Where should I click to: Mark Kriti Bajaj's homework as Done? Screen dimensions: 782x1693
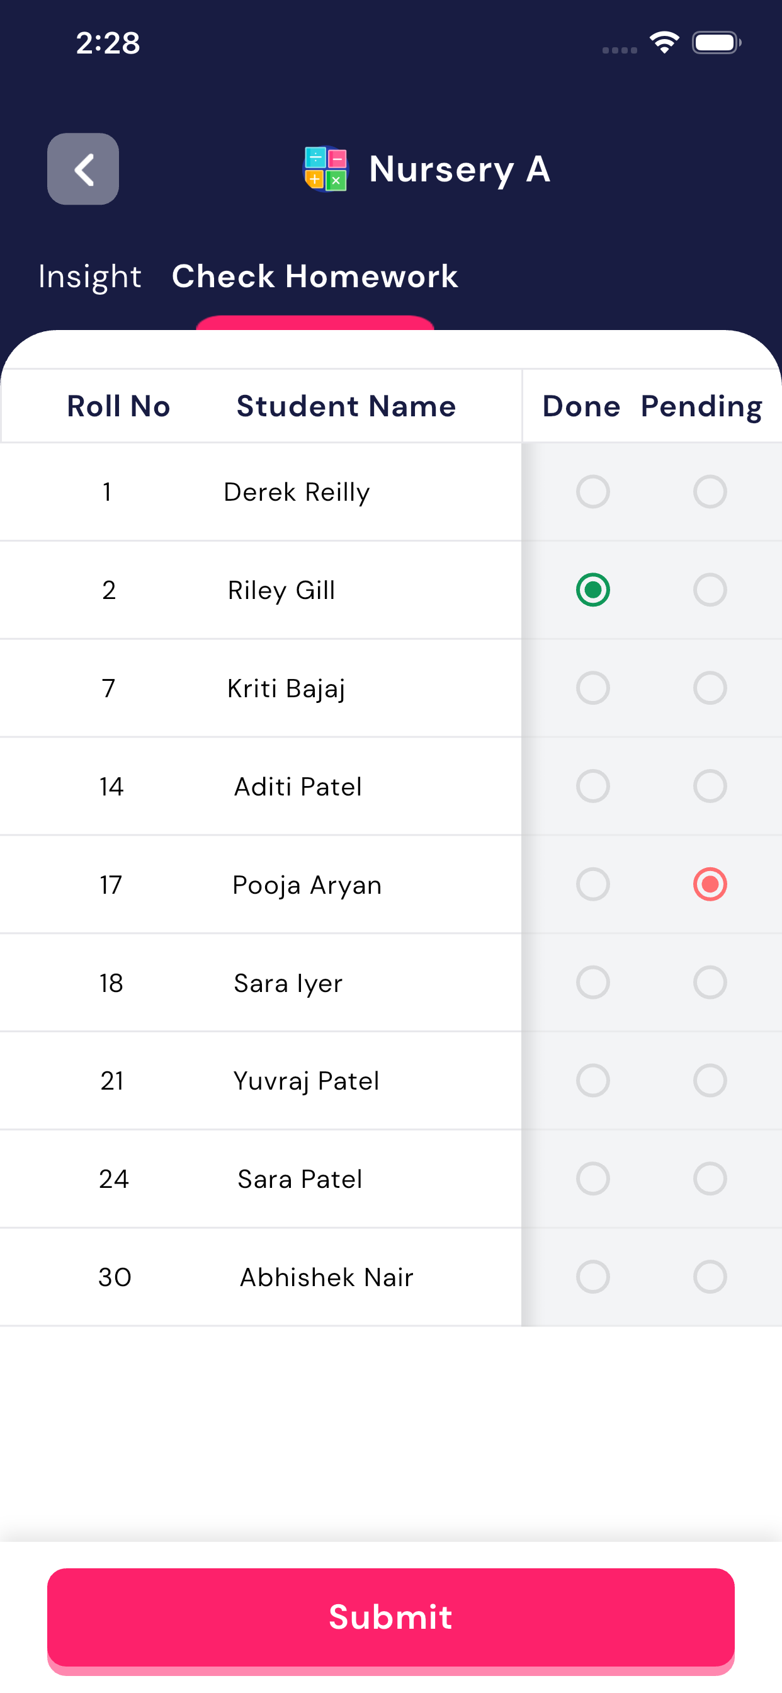click(x=592, y=688)
